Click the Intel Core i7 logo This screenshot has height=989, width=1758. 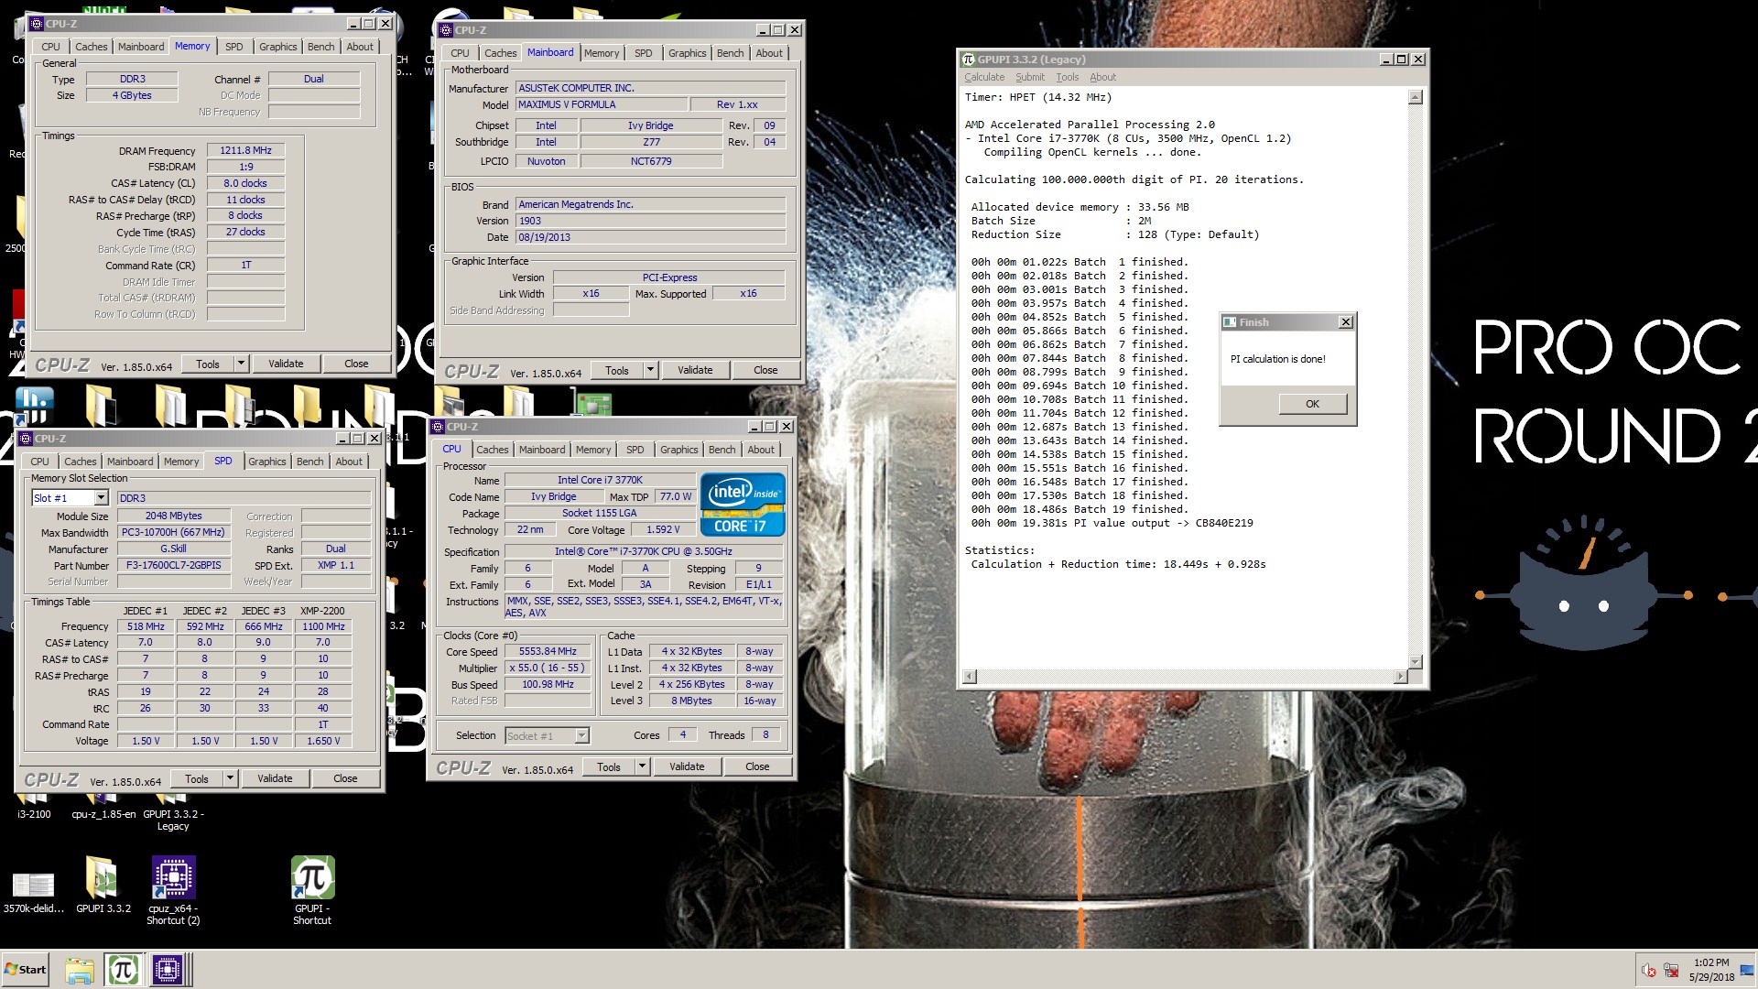[743, 504]
